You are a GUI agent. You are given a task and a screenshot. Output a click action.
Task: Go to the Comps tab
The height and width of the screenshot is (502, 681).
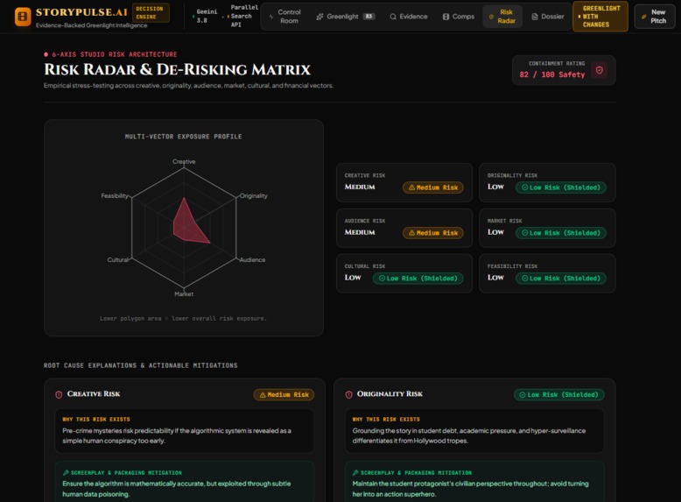[x=459, y=17]
